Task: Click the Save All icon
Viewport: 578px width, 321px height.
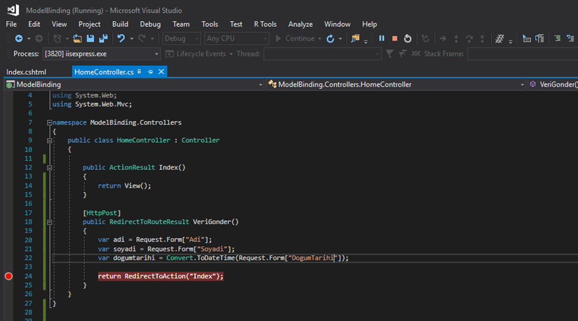Action: [x=103, y=38]
